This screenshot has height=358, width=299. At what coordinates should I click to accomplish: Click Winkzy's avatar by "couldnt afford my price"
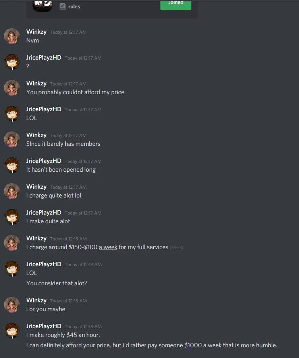click(12, 88)
